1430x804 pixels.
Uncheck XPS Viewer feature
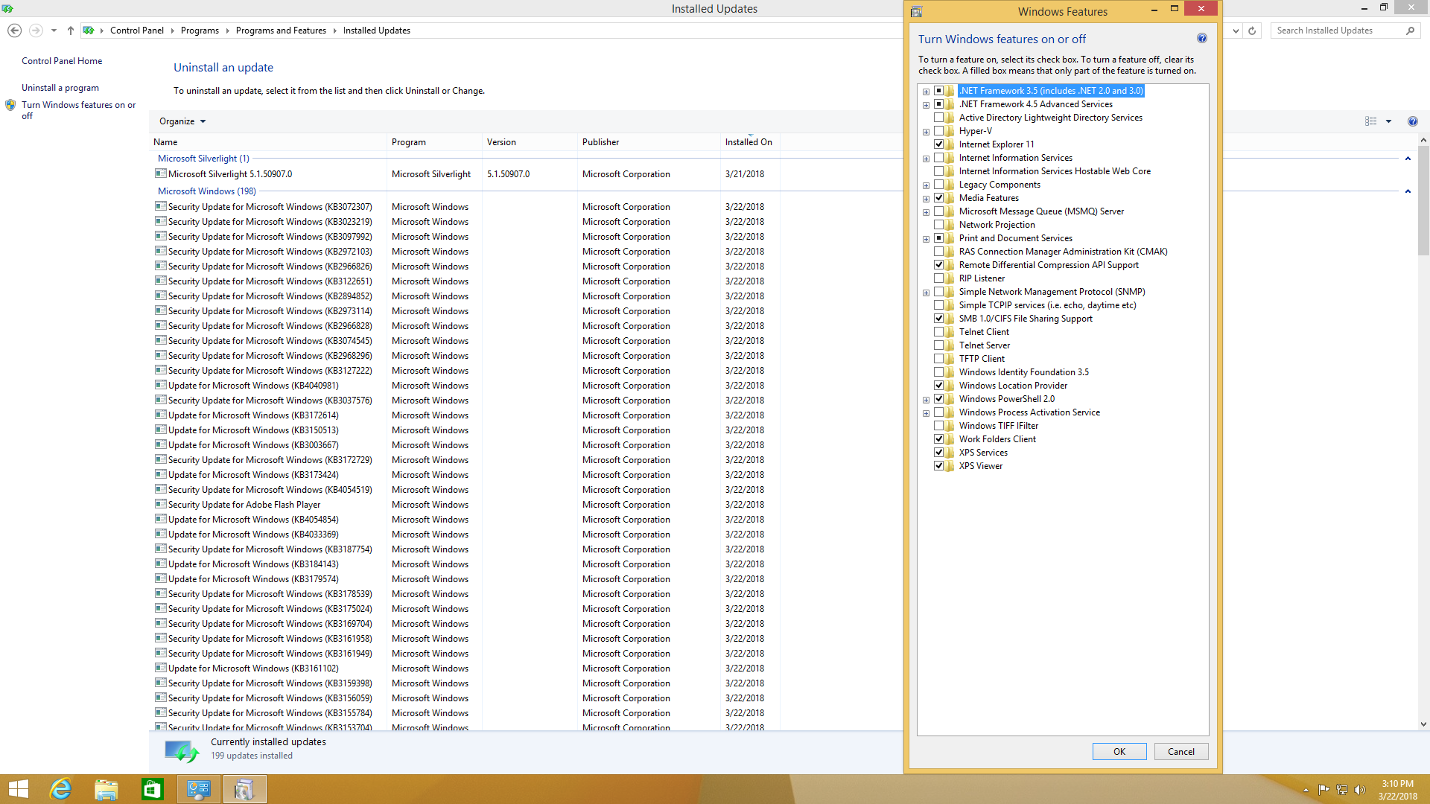939,466
